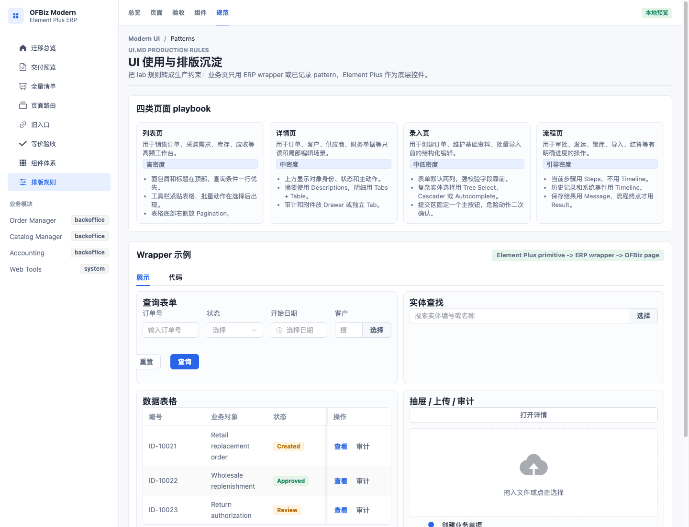Click the page vertical scrollbar
689x527 pixels.
(x=686, y=220)
